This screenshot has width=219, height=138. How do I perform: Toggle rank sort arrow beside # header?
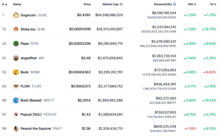click(6, 4)
